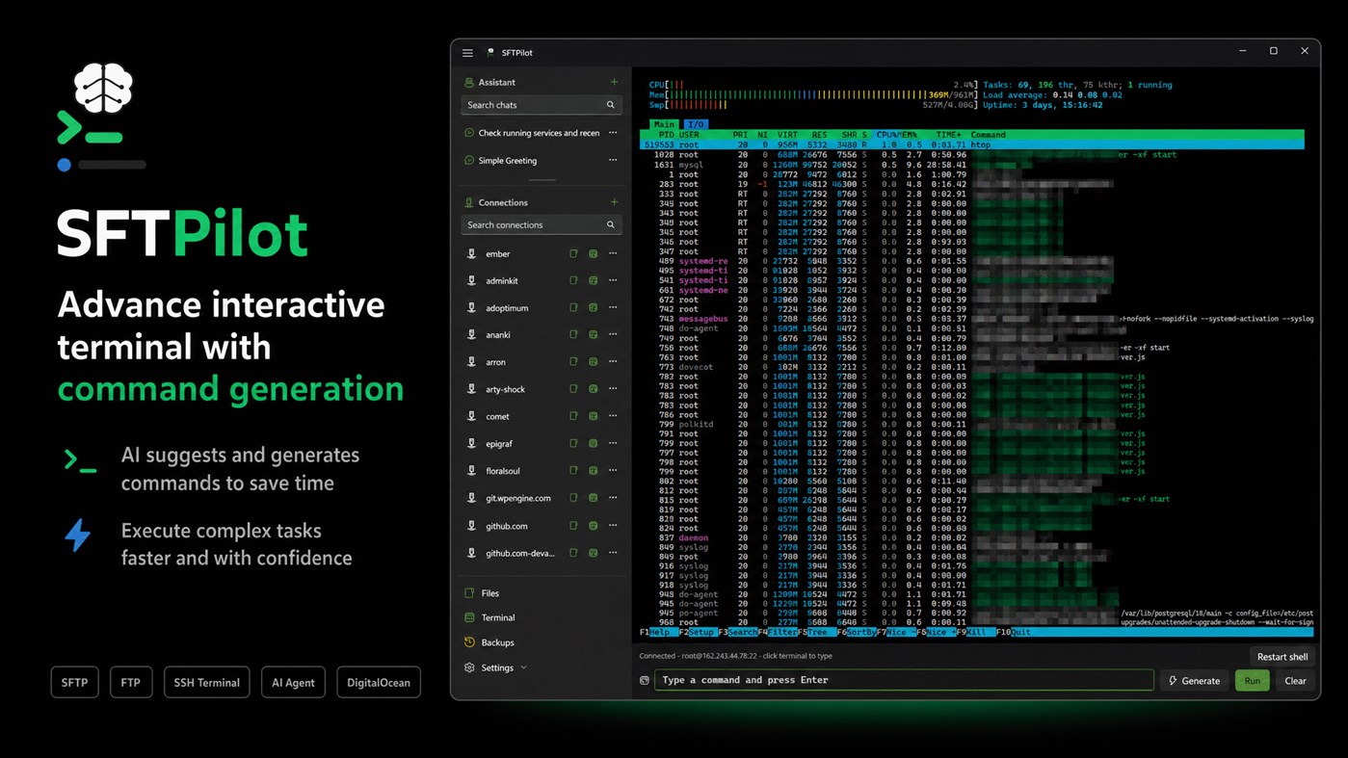The height and width of the screenshot is (758, 1348).
Task: Open terminal icon for adminkit connection
Action: (593, 280)
